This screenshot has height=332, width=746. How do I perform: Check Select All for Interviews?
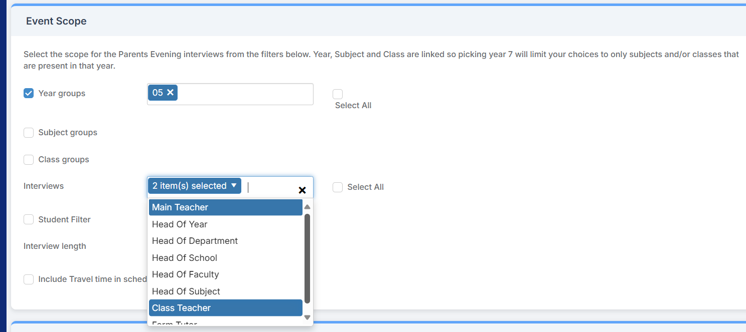(338, 187)
